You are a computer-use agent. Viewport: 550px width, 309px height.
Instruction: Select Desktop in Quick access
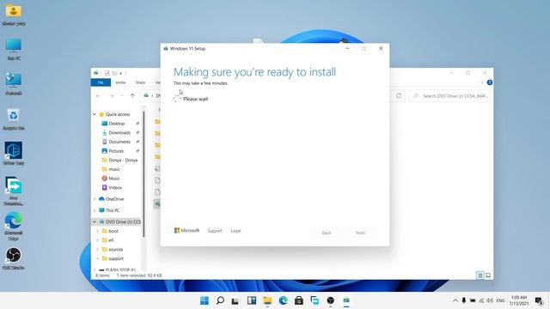click(x=117, y=124)
